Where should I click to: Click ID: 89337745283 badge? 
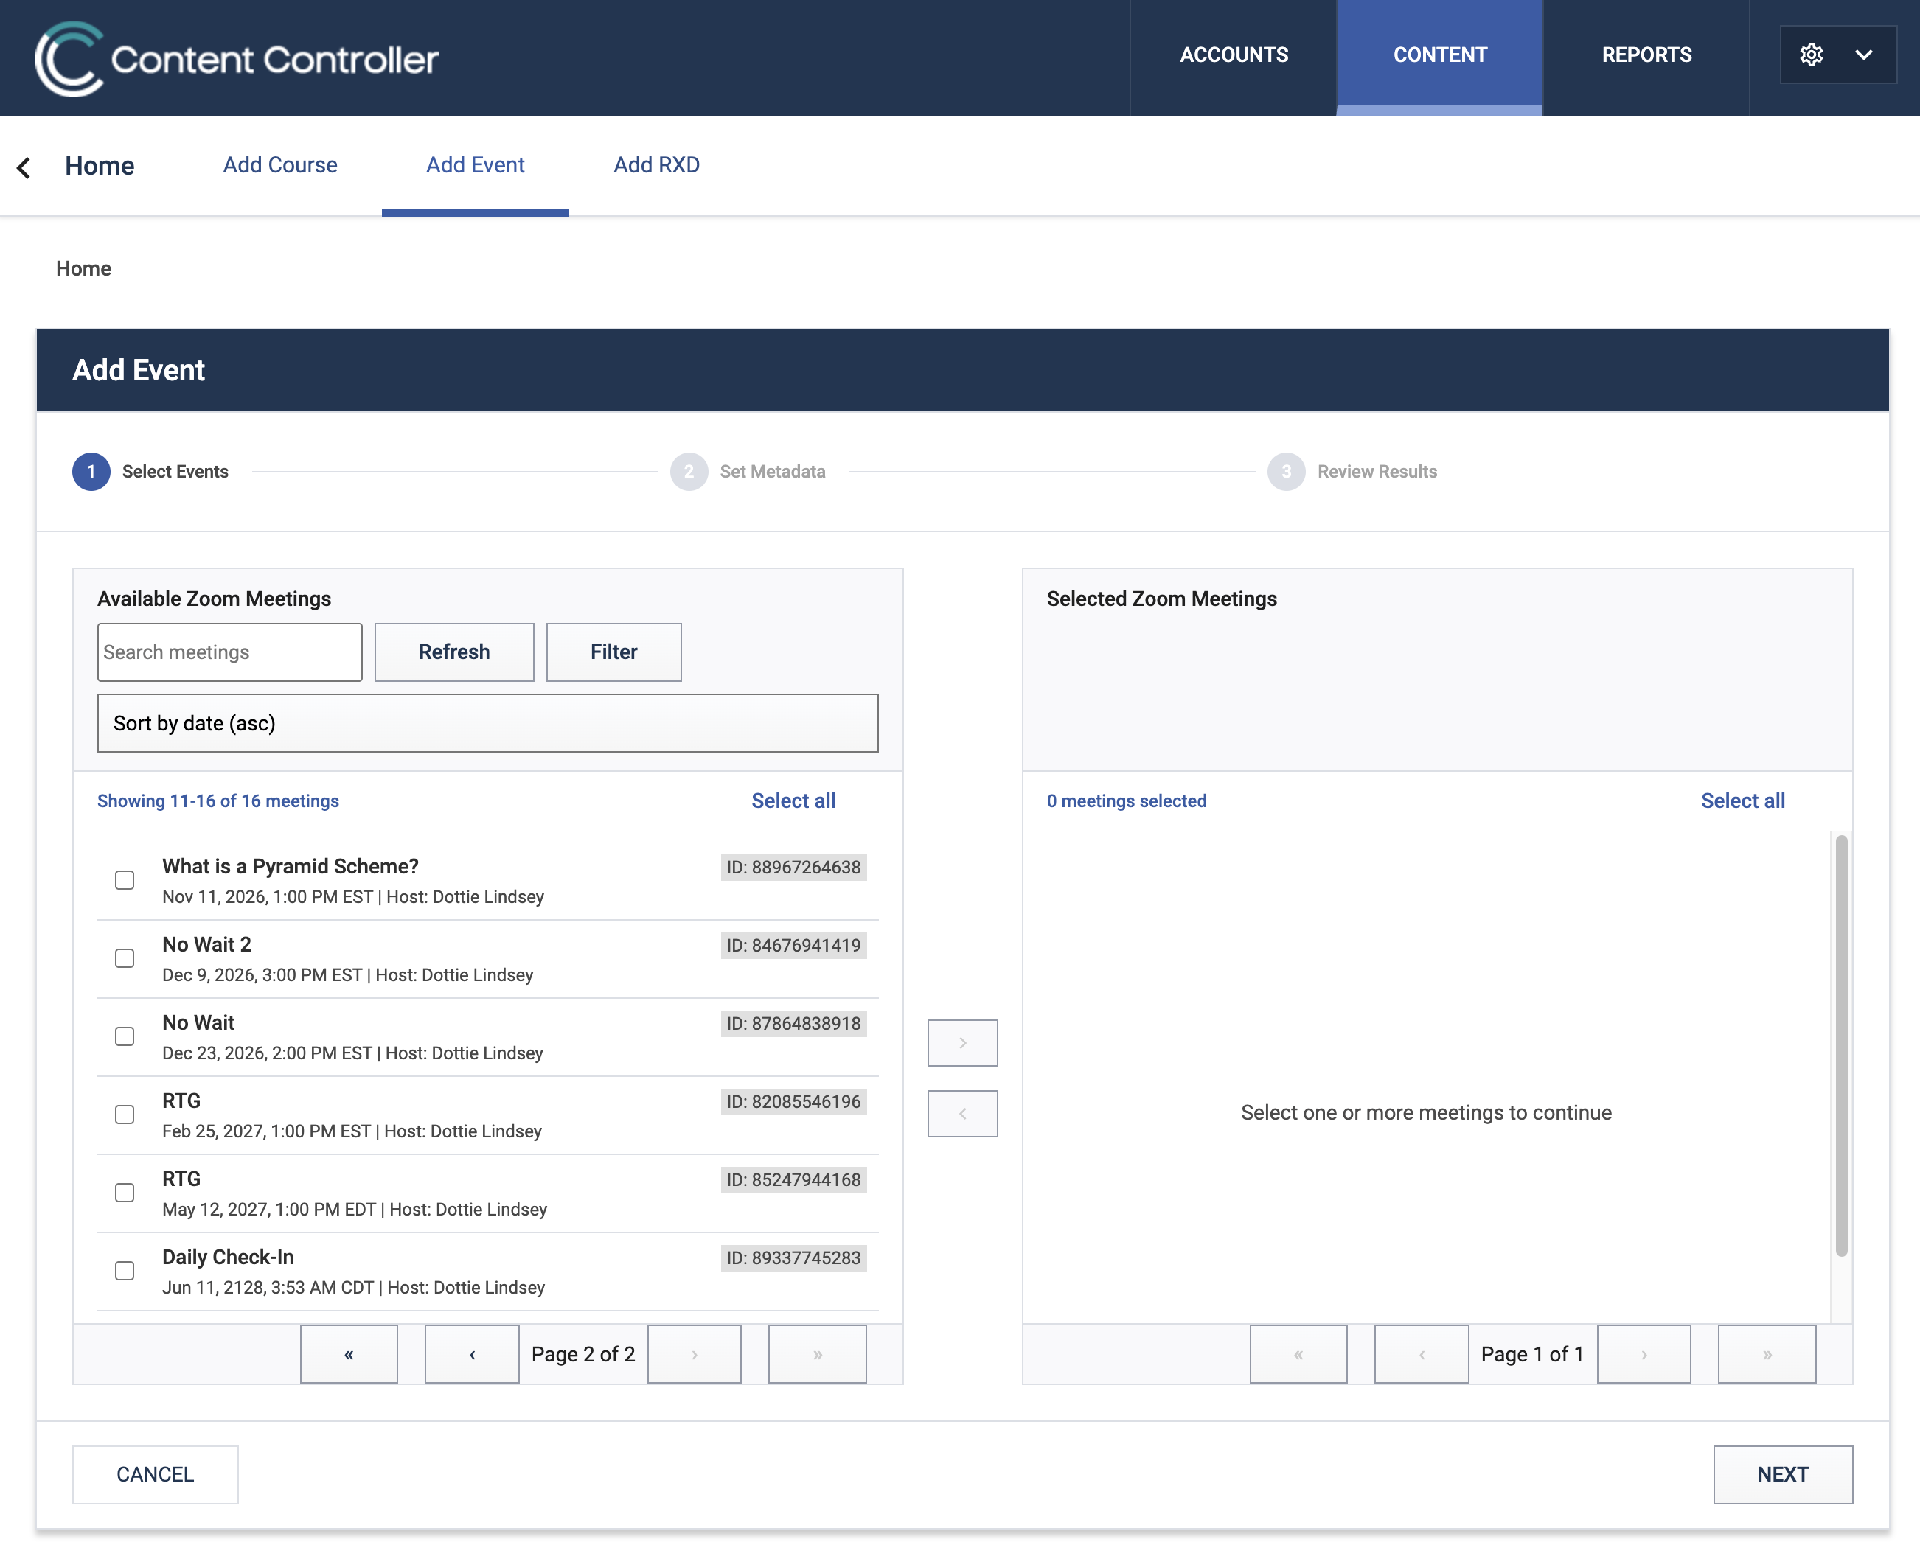(793, 1258)
